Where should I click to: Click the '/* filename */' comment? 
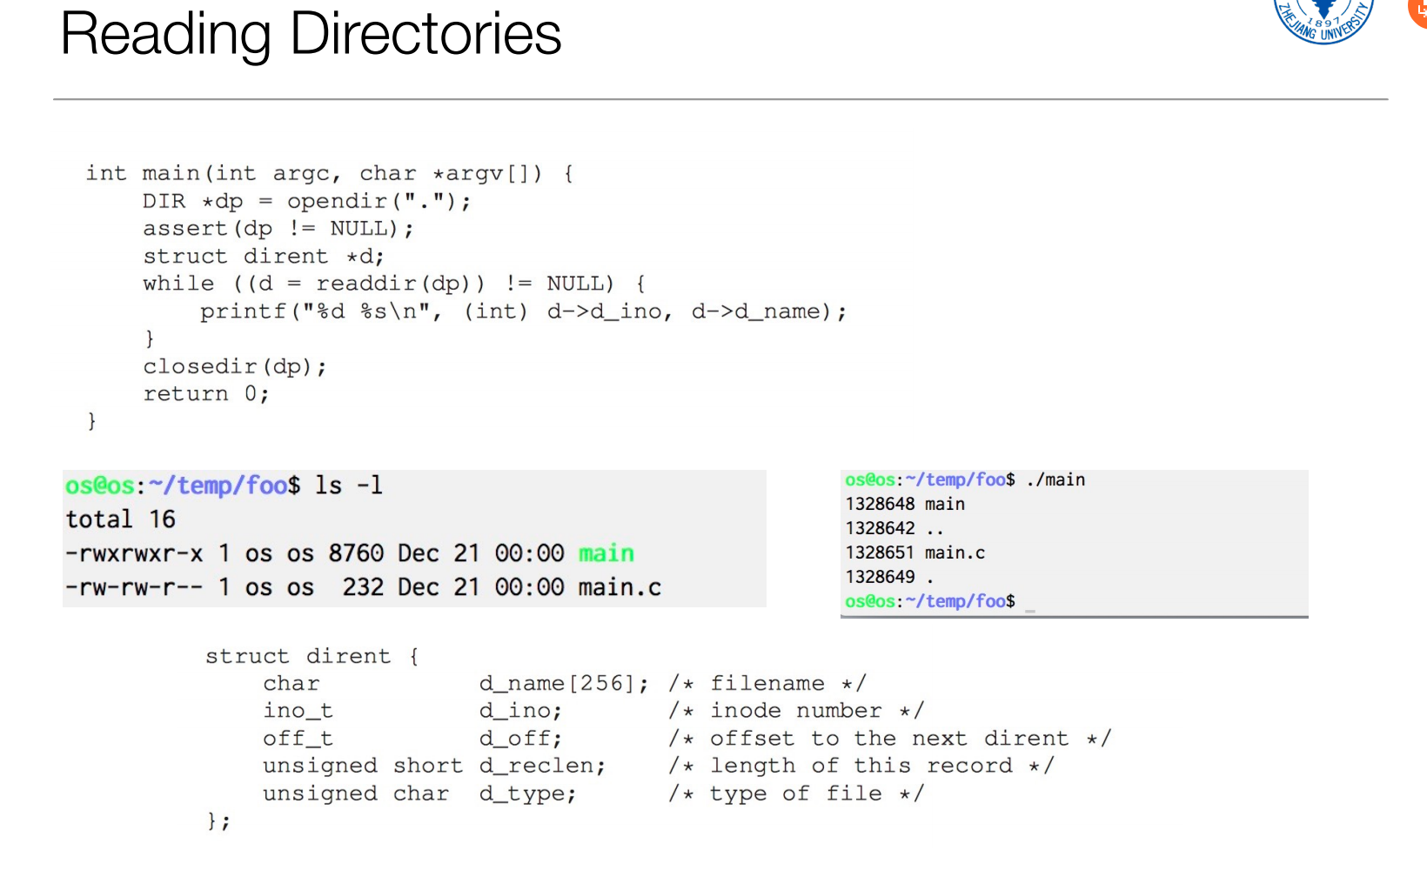[x=767, y=684]
